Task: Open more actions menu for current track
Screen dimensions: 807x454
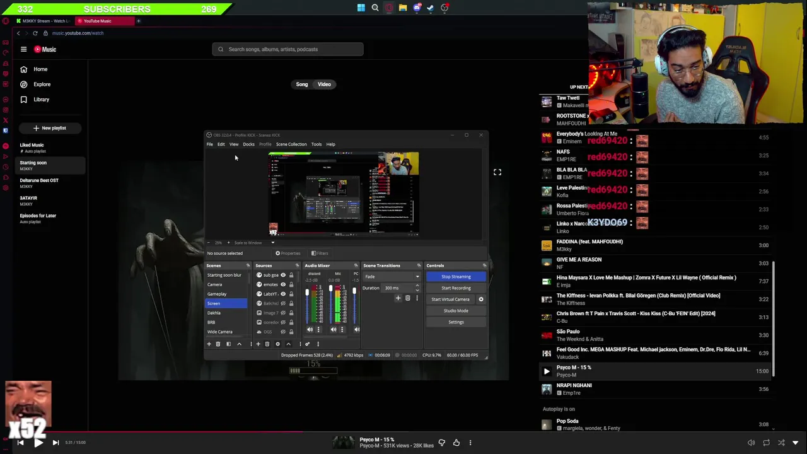Action: coord(470,443)
